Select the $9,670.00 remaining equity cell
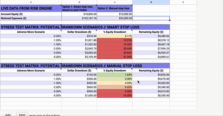The width and height of the screenshot is (223, 116). [x=151, y=79]
